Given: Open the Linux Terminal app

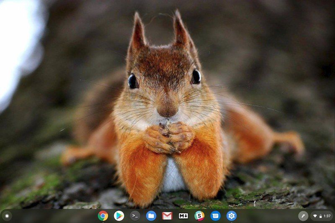Looking at the screenshot, I should coord(135,216).
